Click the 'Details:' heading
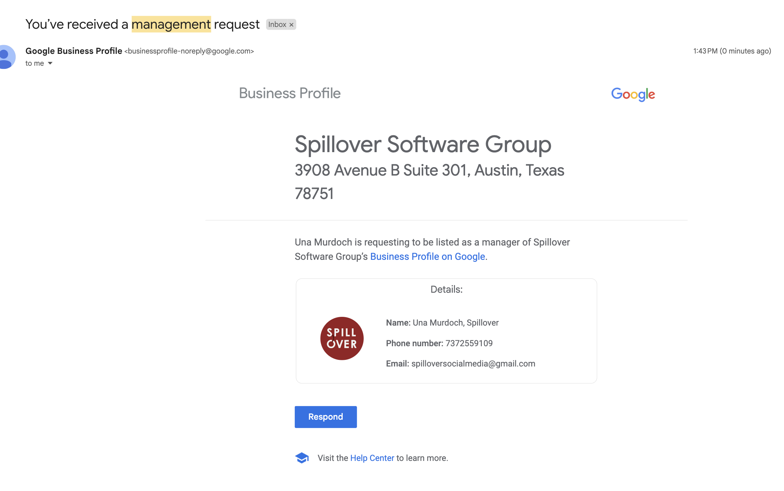The image size is (784, 491). [x=447, y=290]
